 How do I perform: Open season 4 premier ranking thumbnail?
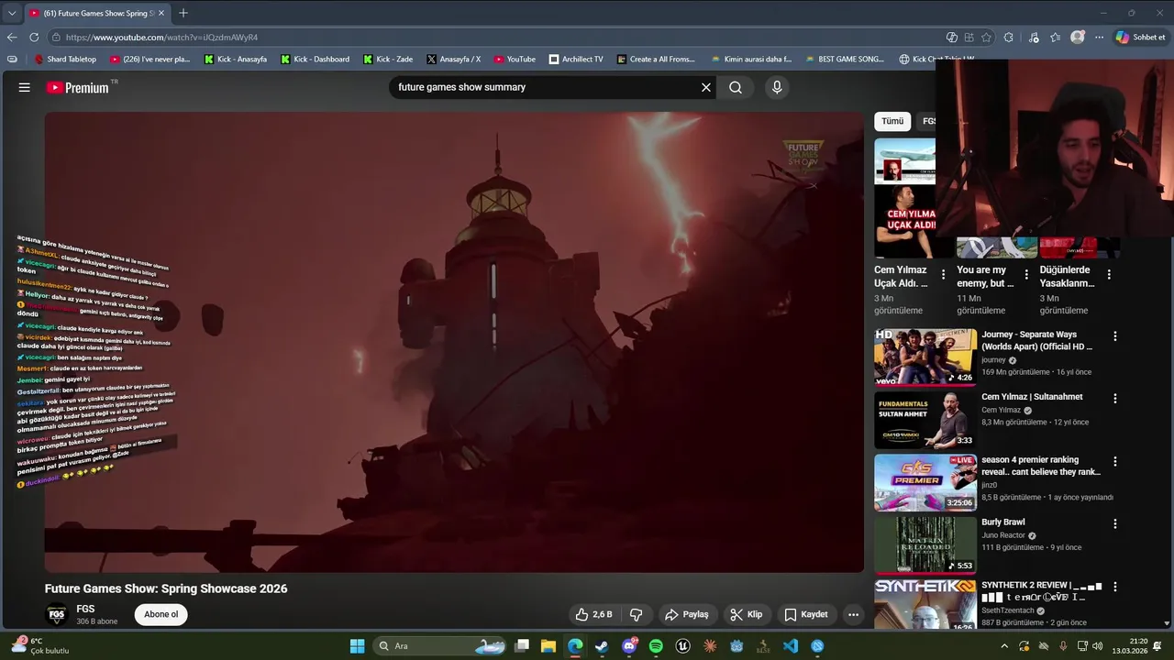925,482
